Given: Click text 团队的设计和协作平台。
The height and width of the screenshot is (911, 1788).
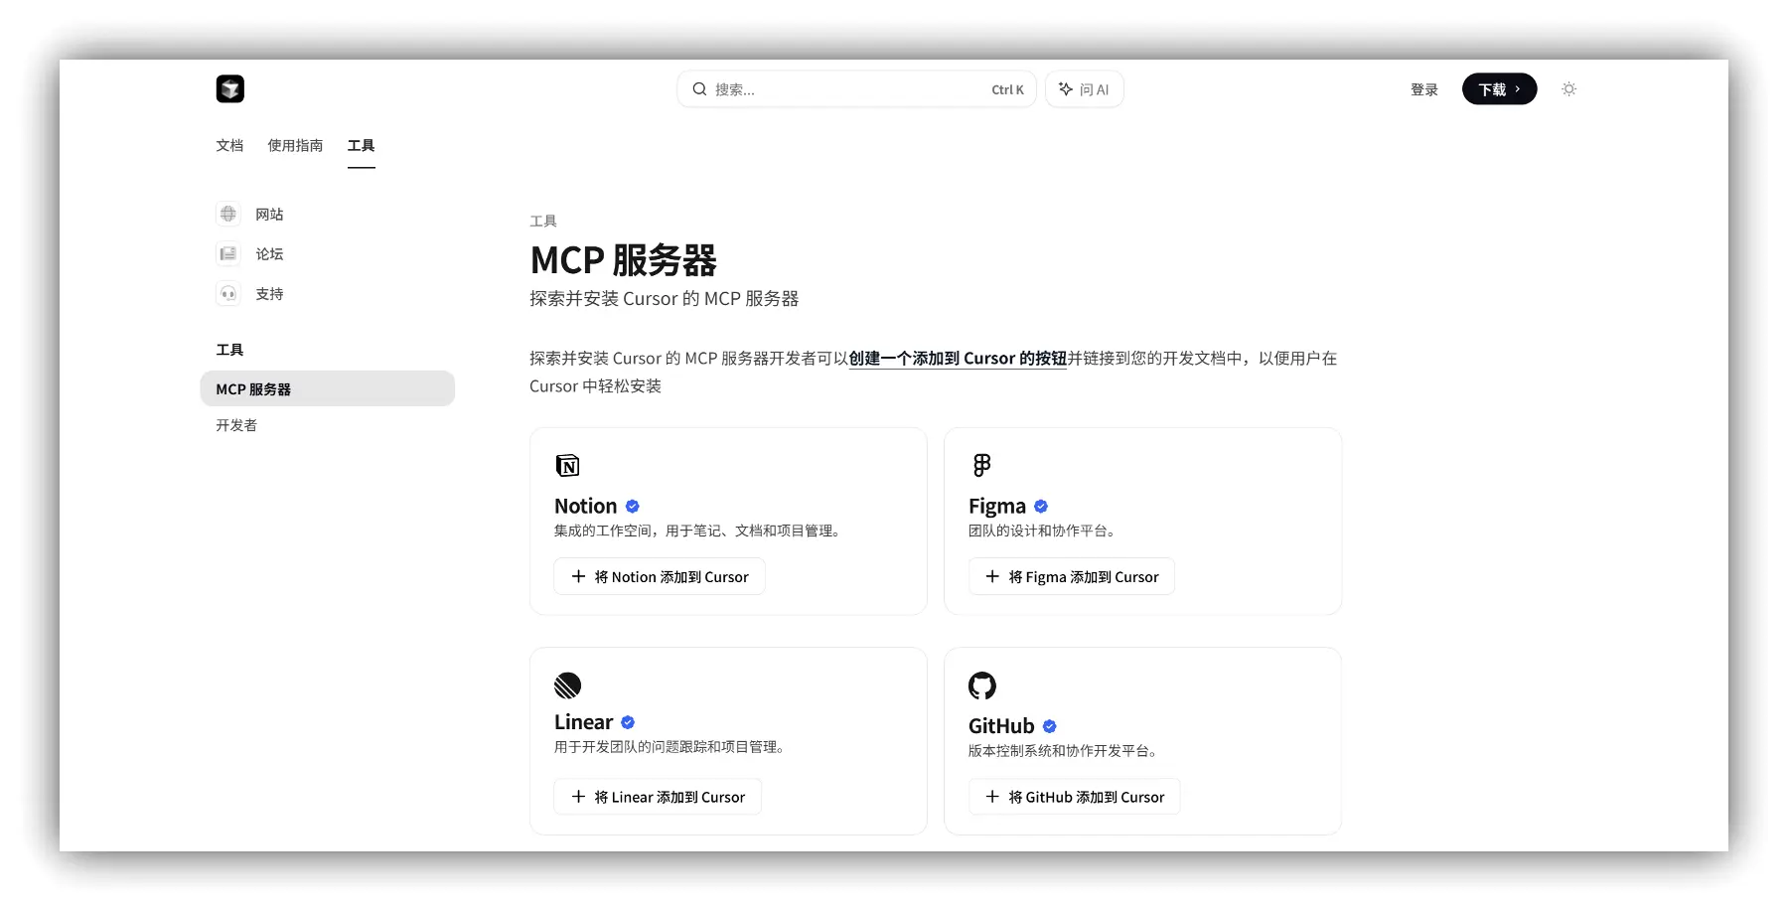Looking at the screenshot, I should pyautogui.click(x=1044, y=531).
